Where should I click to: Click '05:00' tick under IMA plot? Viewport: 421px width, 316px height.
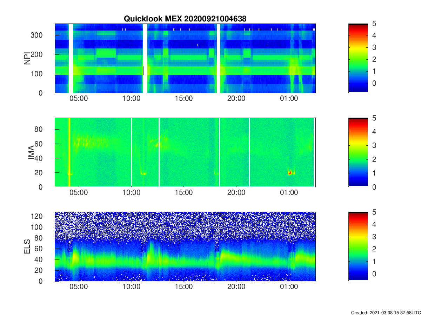click(x=79, y=193)
